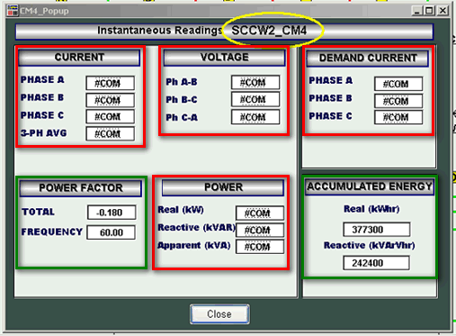
Task: Click the Reactive (kVAR) label
Action: tap(197, 228)
